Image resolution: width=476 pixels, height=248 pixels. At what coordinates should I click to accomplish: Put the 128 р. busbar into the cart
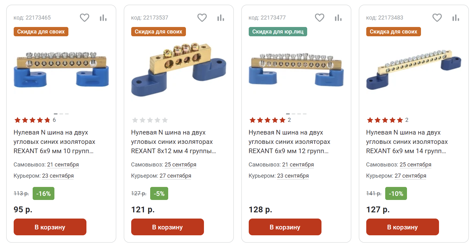[x=285, y=227]
